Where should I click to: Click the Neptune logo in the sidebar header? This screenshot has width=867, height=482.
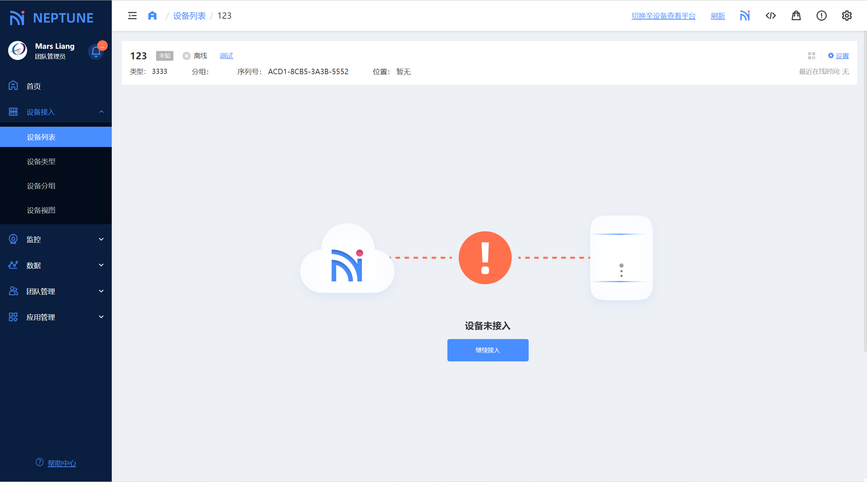(x=51, y=18)
